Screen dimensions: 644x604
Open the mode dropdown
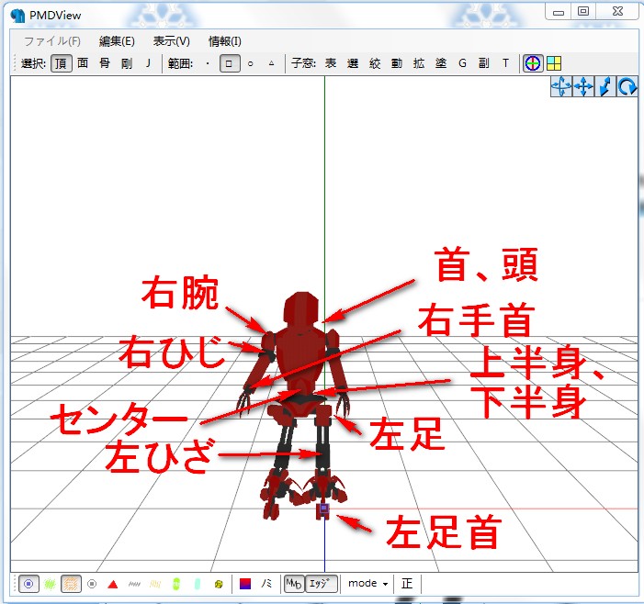coord(367,584)
